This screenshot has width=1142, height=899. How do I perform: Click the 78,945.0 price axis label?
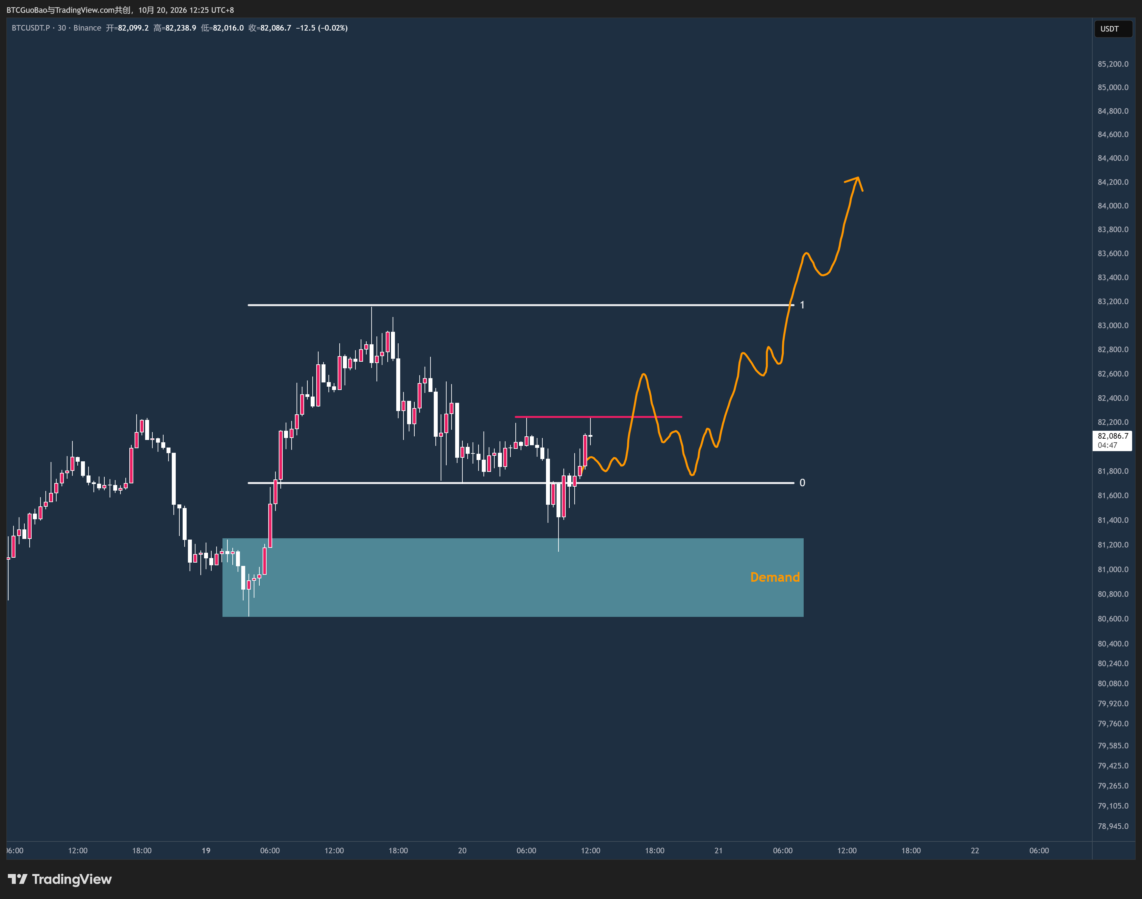pyautogui.click(x=1113, y=826)
